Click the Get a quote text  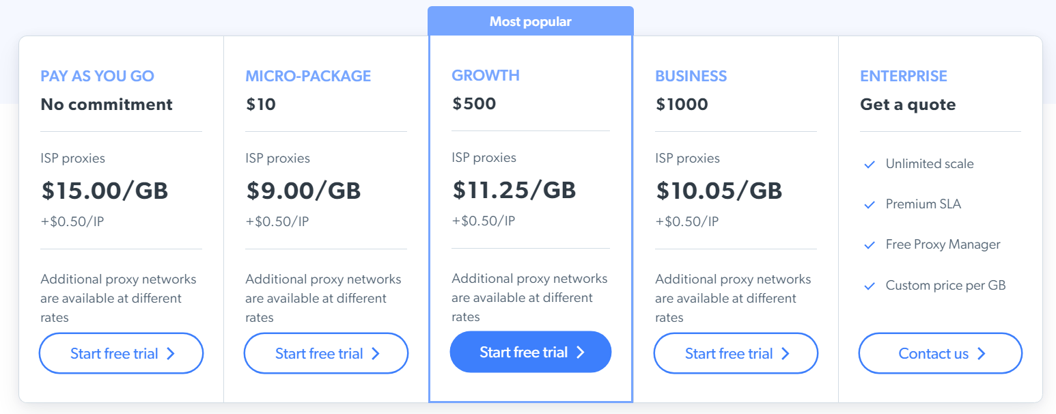[908, 105]
